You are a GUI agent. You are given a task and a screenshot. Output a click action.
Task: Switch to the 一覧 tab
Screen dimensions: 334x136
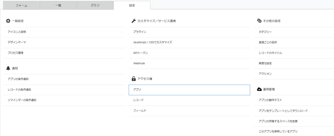click(x=58, y=6)
